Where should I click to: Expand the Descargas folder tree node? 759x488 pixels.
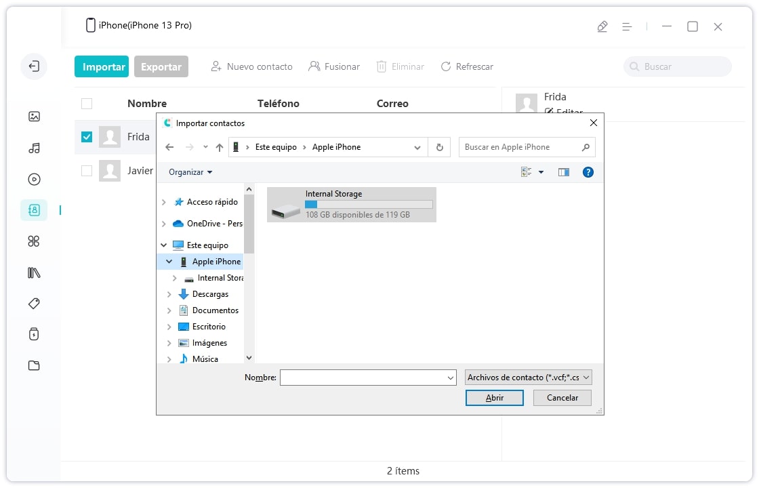tap(169, 294)
